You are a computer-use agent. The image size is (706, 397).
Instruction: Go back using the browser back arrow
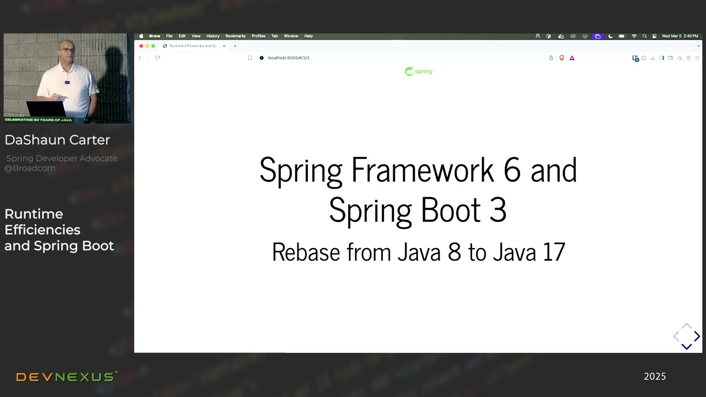click(x=140, y=58)
